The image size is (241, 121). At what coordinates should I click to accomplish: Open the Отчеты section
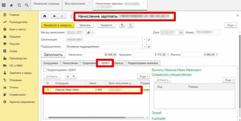14,87
